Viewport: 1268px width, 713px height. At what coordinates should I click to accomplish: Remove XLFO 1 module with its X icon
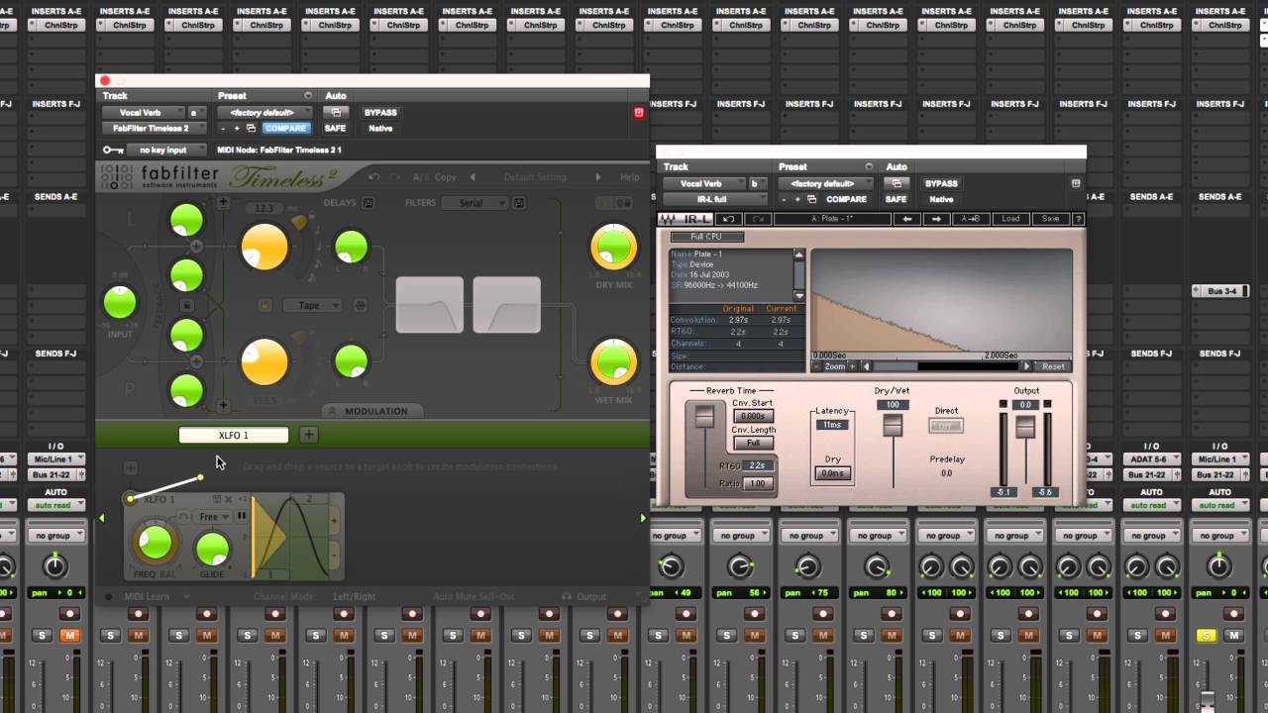pos(229,499)
